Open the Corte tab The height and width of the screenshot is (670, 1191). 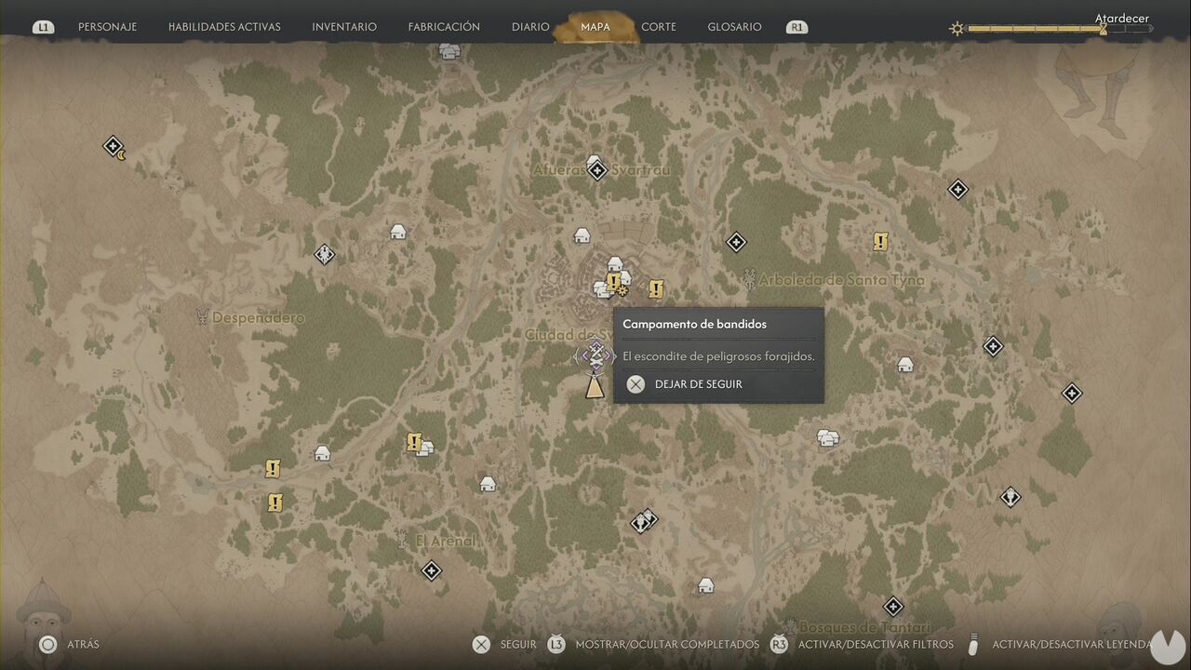659,27
